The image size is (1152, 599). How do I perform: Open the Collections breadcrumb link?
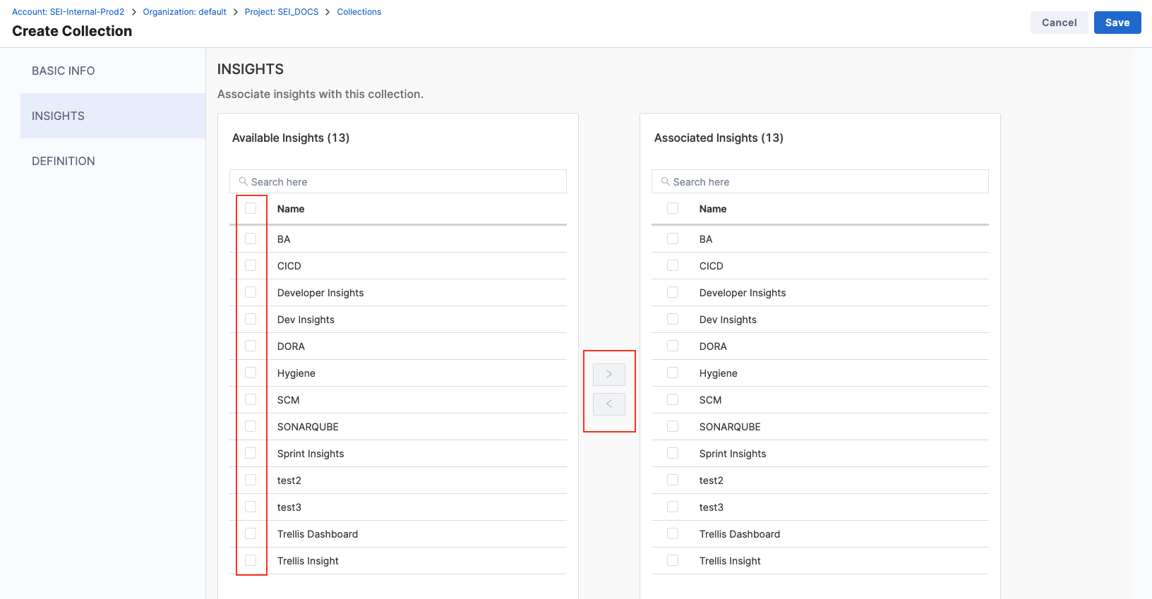(x=359, y=12)
